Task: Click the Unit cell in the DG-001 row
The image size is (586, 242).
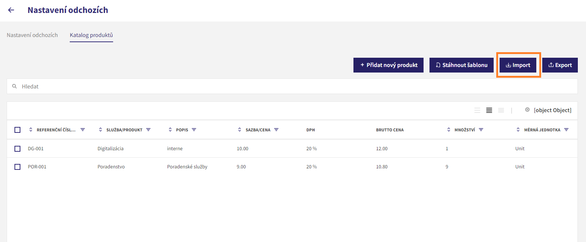Action: [x=520, y=148]
